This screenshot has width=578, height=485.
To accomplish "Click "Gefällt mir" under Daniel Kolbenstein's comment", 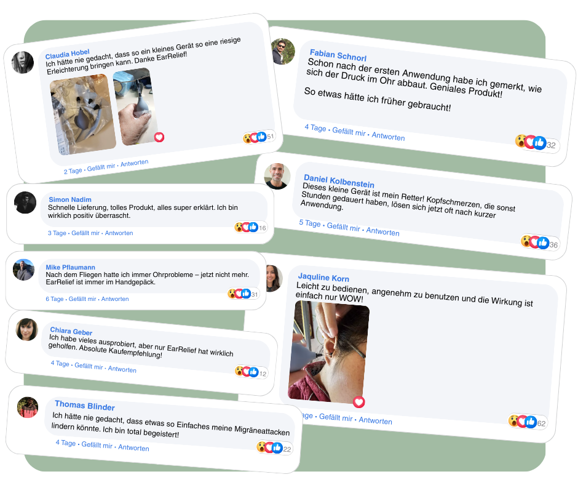I will pyautogui.click(x=343, y=226).
